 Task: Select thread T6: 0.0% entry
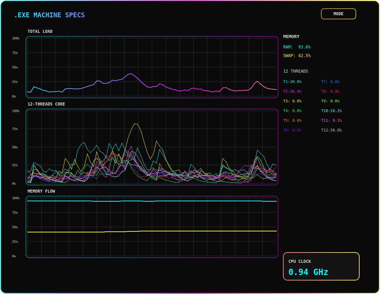pos(292,130)
